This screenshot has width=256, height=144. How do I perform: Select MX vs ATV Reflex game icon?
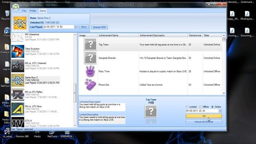(18, 94)
